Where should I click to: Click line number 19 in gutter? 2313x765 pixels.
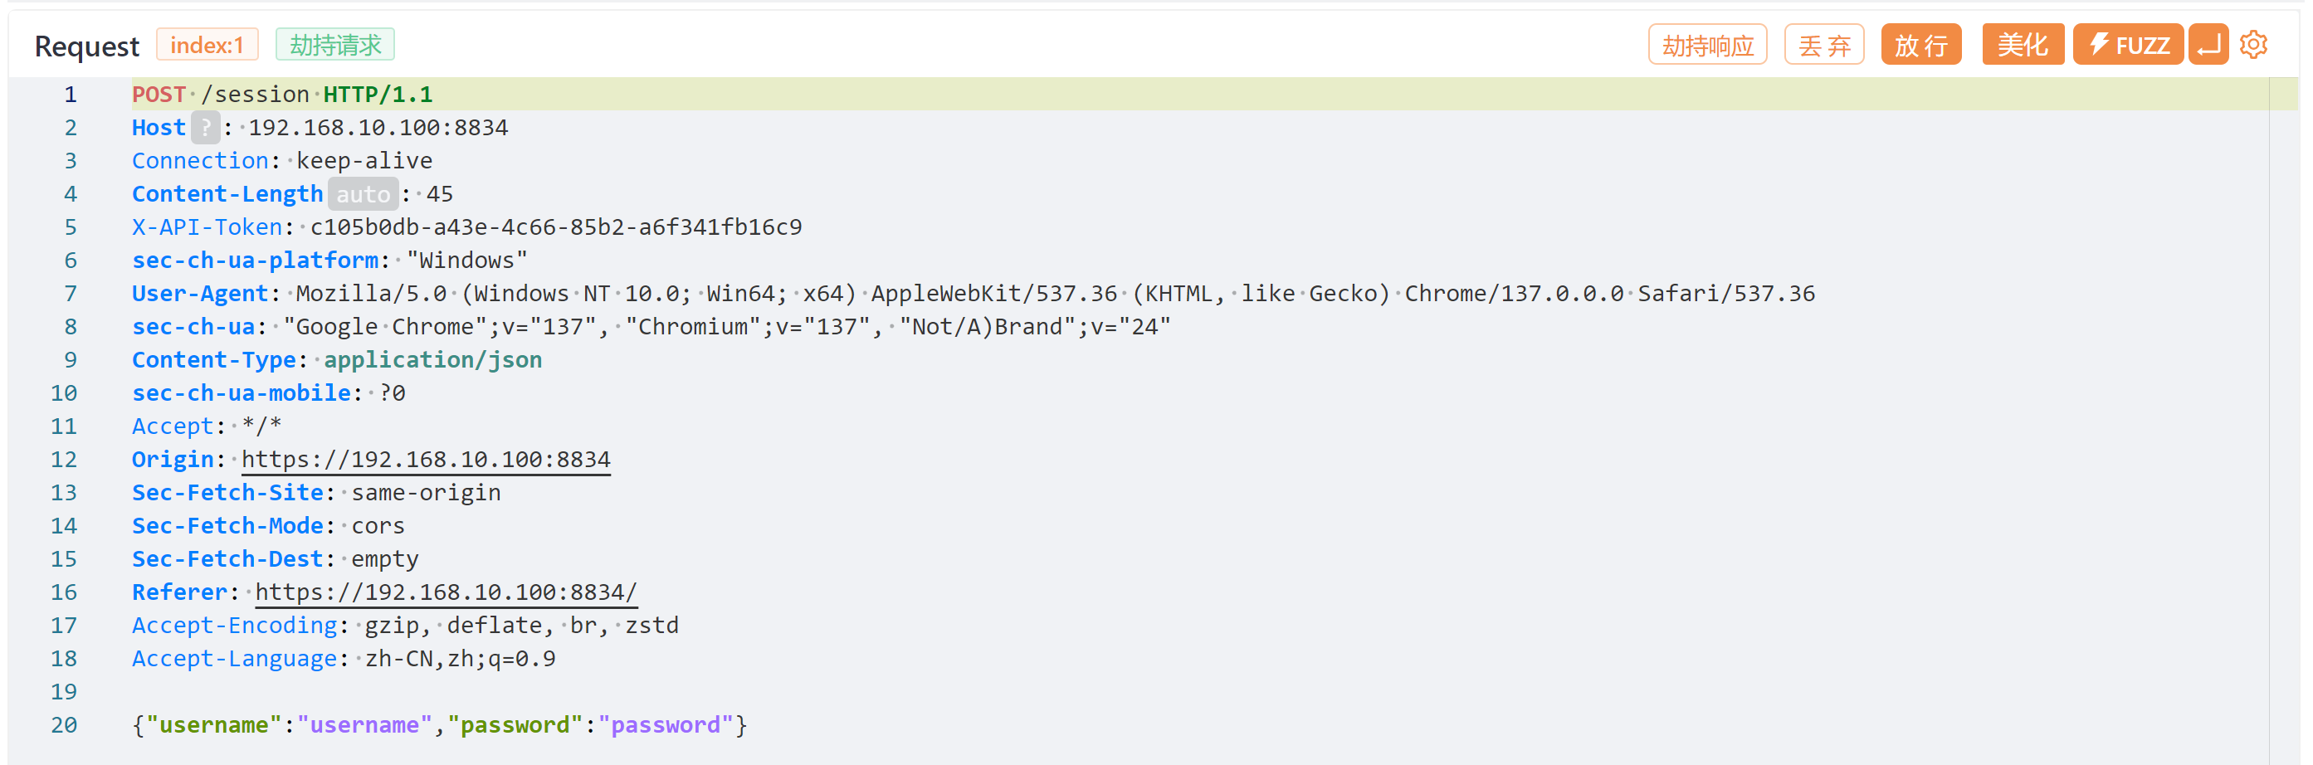(64, 692)
